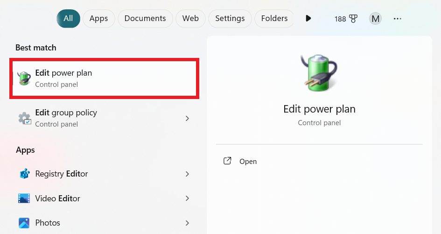Click the large battery icon in preview pane
This screenshot has width=441, height=234.
click(319, 72)
